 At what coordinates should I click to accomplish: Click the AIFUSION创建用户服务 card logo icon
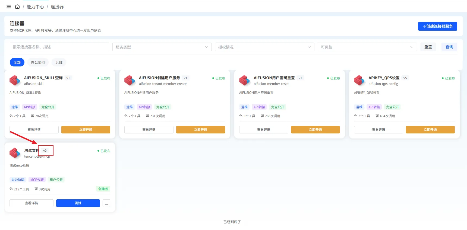(x=130, y=81)
